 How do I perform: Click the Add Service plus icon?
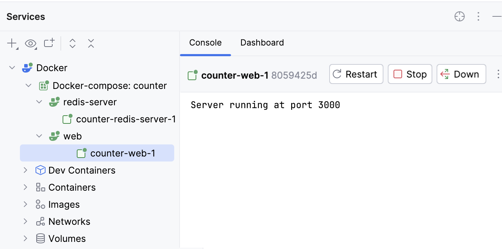[x=12, y=43]
